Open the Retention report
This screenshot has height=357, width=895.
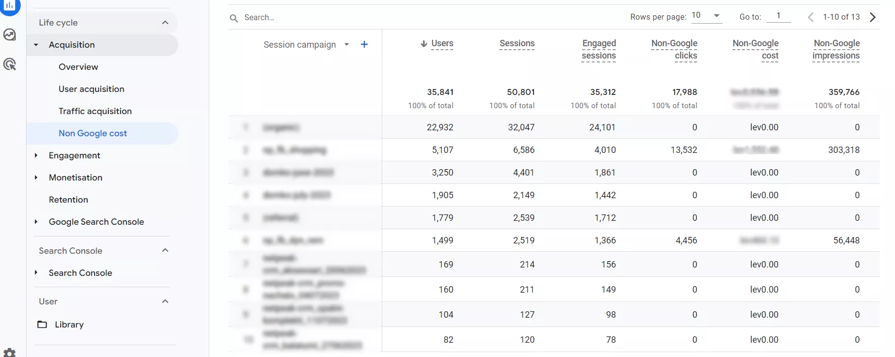point(68,200)
